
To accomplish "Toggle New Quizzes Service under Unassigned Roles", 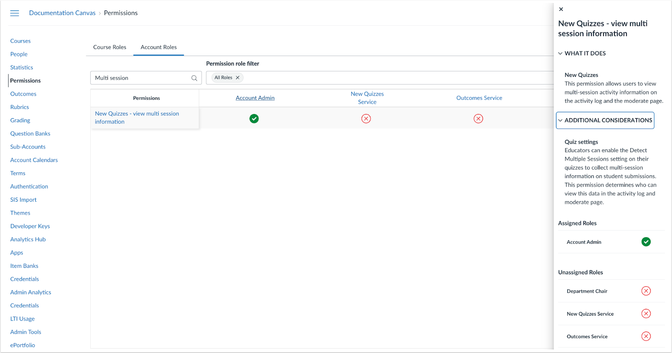I will coord(646,314).
